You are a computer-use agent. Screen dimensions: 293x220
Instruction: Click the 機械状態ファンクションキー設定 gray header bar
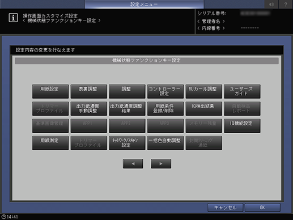pos(147,61)
